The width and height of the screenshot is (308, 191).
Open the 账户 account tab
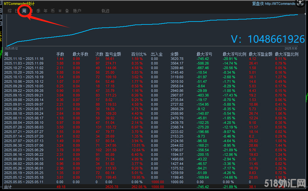[x=77, y=11]
